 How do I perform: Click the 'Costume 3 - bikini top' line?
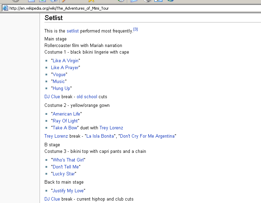95,151
